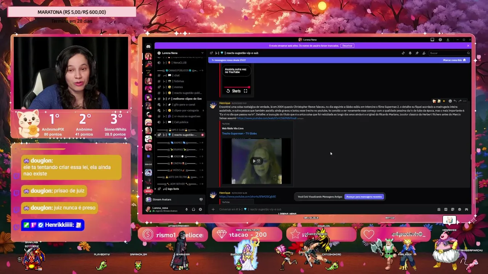Open the Trecho Superman - TV Globo link
This screenshot has width=488, height=274.
[239, 134]
